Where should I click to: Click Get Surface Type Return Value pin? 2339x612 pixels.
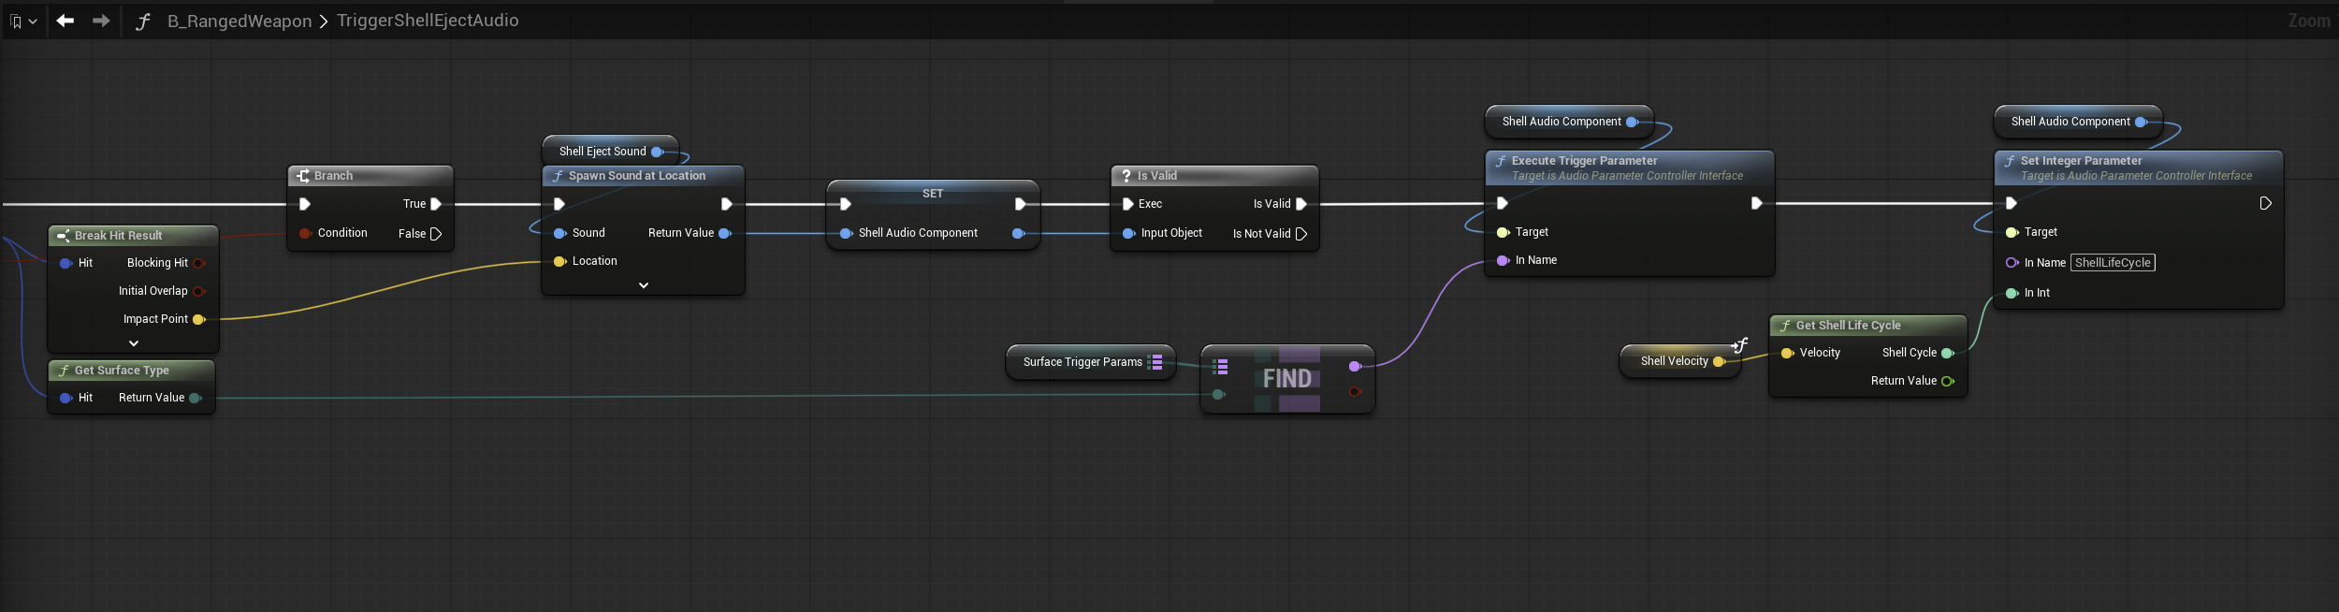[196, 398]
